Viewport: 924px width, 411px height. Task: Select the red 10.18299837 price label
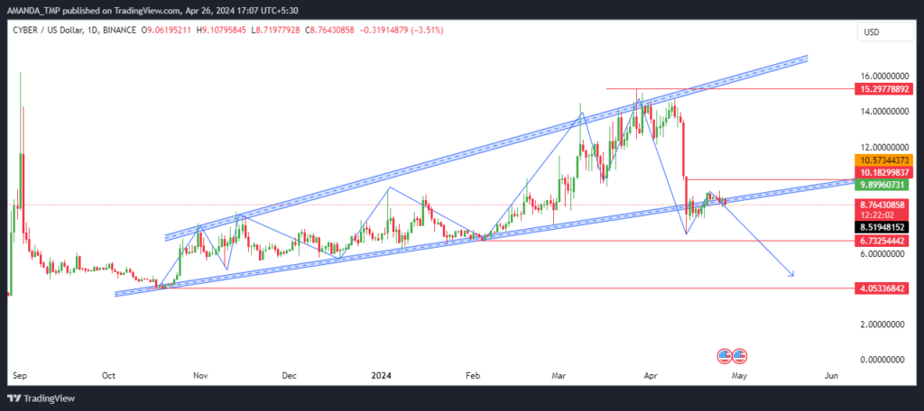(882, 172)
